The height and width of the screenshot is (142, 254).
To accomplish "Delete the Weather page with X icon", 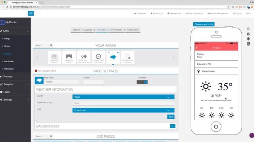I will coord(118,52).
